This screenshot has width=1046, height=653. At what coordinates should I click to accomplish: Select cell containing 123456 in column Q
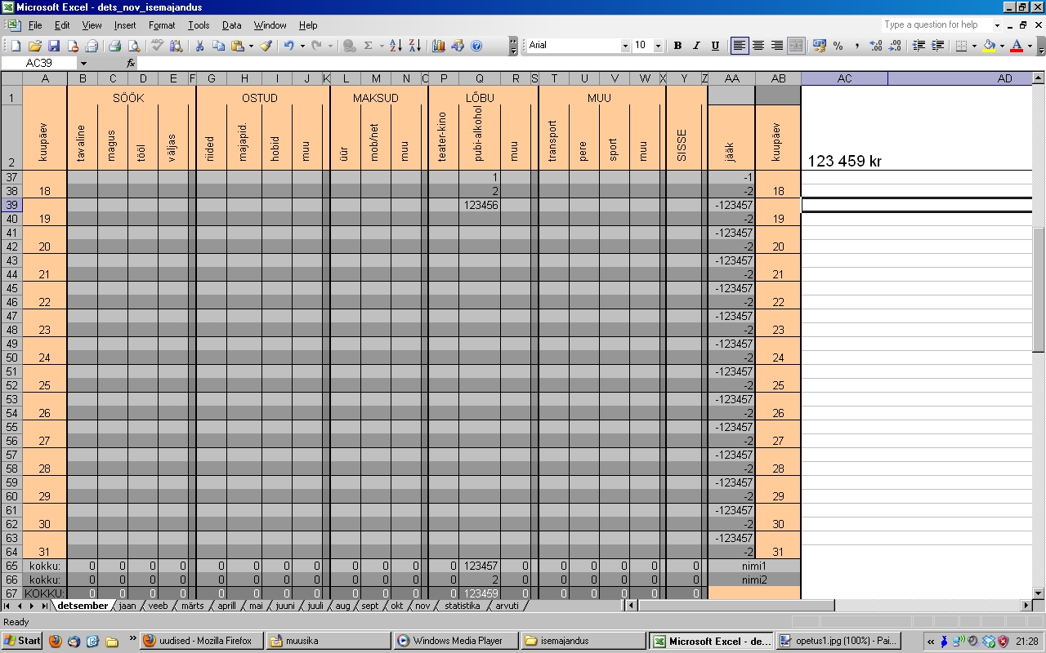[x=480, y=205]
